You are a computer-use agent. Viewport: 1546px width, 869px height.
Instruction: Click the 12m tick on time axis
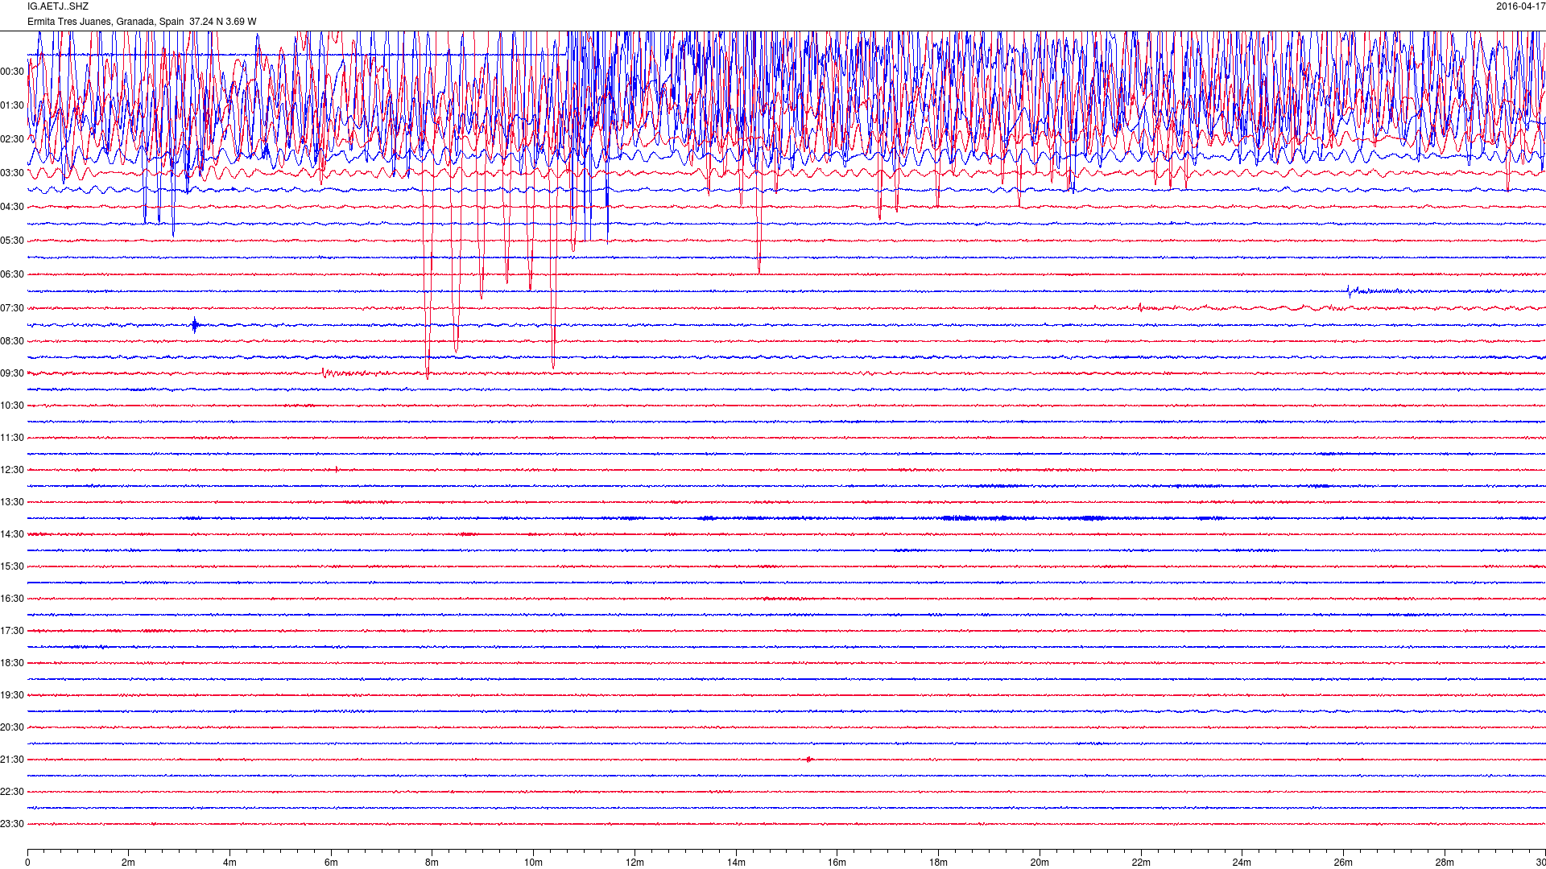pyautogui.click(x=635, y=863)
